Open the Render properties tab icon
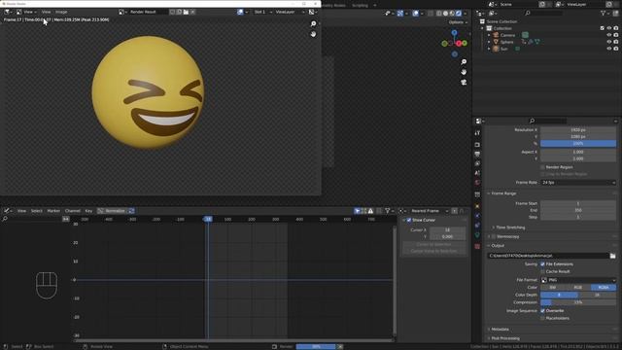The image size is (622, 350). (x=477, y=145)
